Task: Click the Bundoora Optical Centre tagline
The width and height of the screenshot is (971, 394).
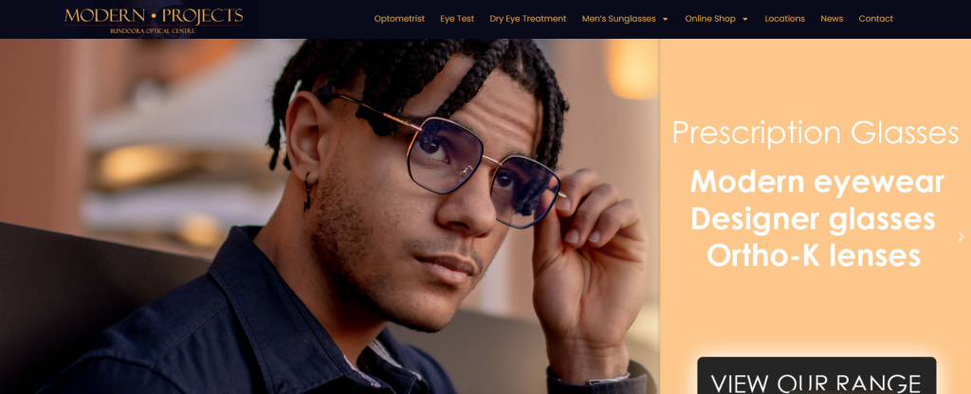Action: click(153, 31)
